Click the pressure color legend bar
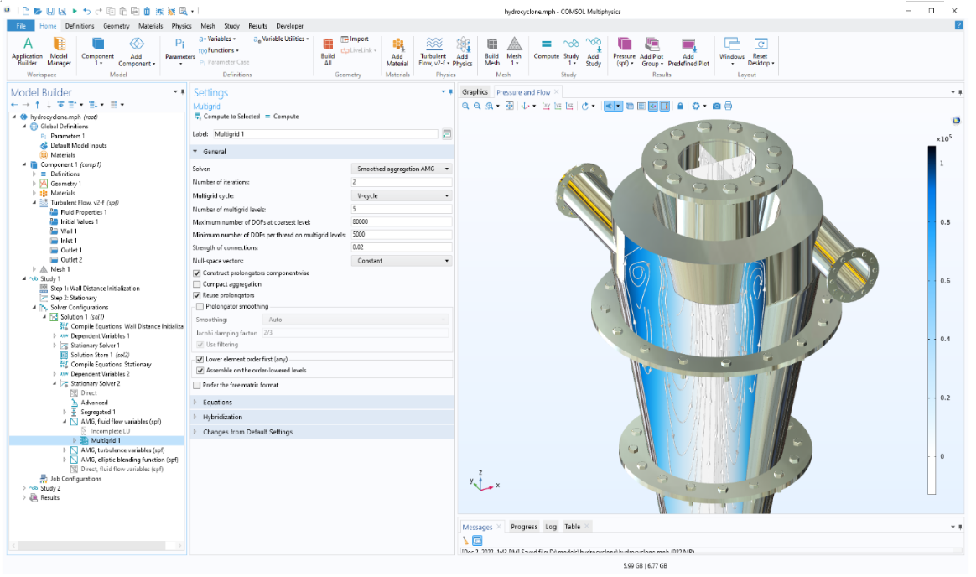This screenshot has width=976, height=577. coord(932,320)
